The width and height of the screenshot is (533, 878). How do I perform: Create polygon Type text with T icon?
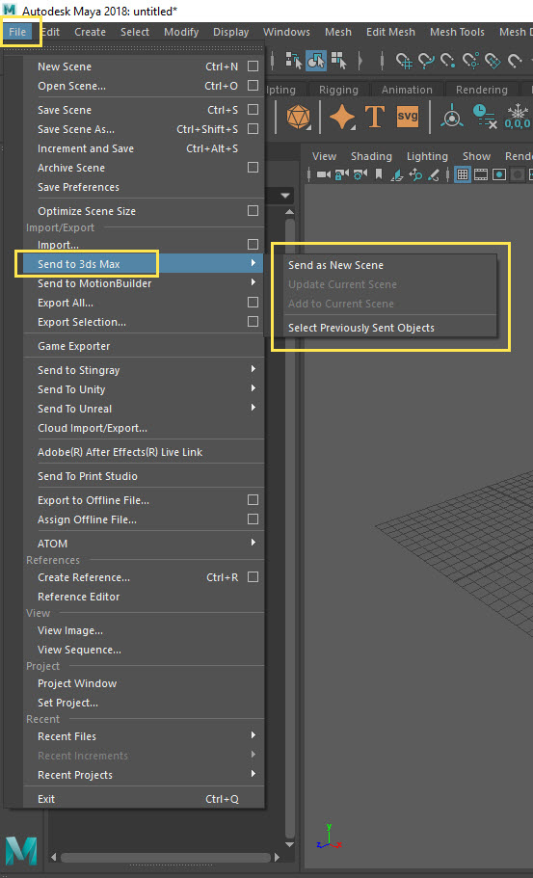375,117
